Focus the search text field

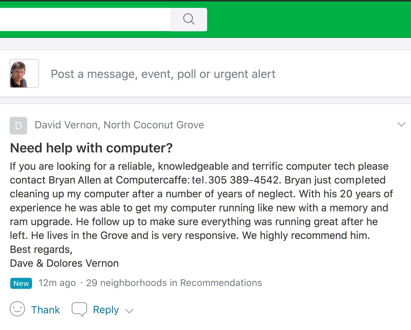point(85,19)
